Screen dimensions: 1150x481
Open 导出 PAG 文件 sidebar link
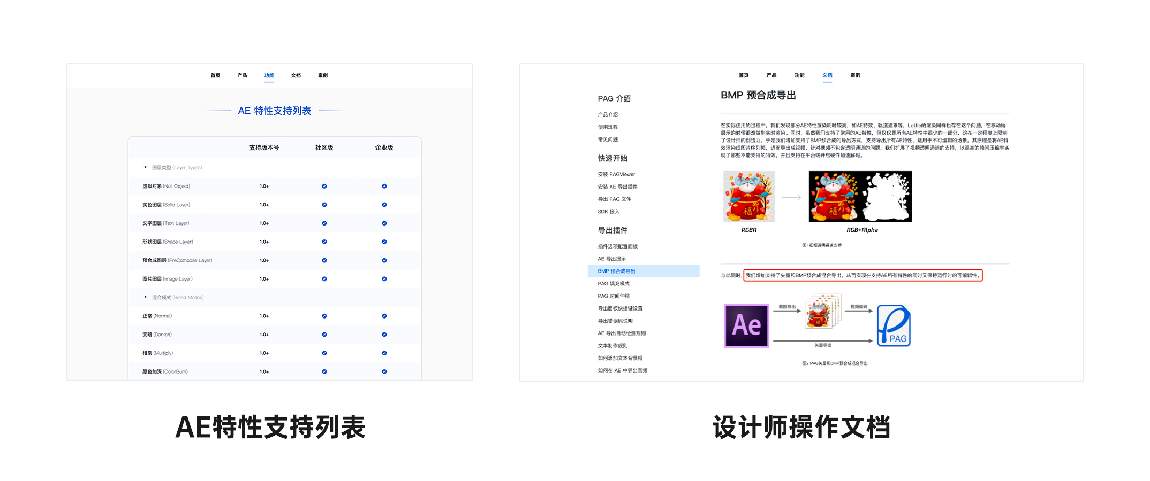click(614, 199)
